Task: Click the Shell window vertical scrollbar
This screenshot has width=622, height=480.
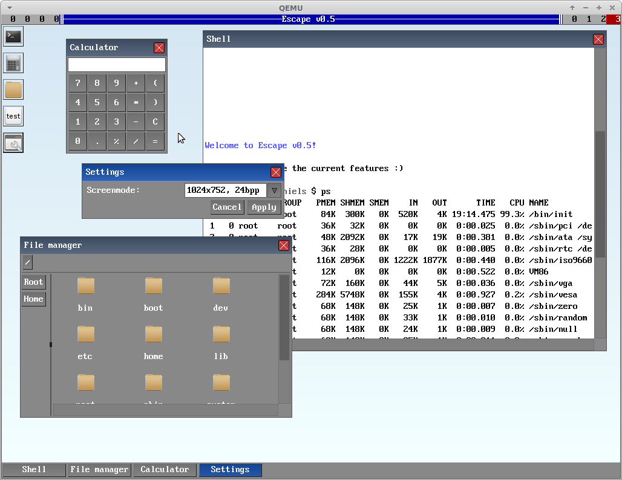Action: (x=600, y=193)
